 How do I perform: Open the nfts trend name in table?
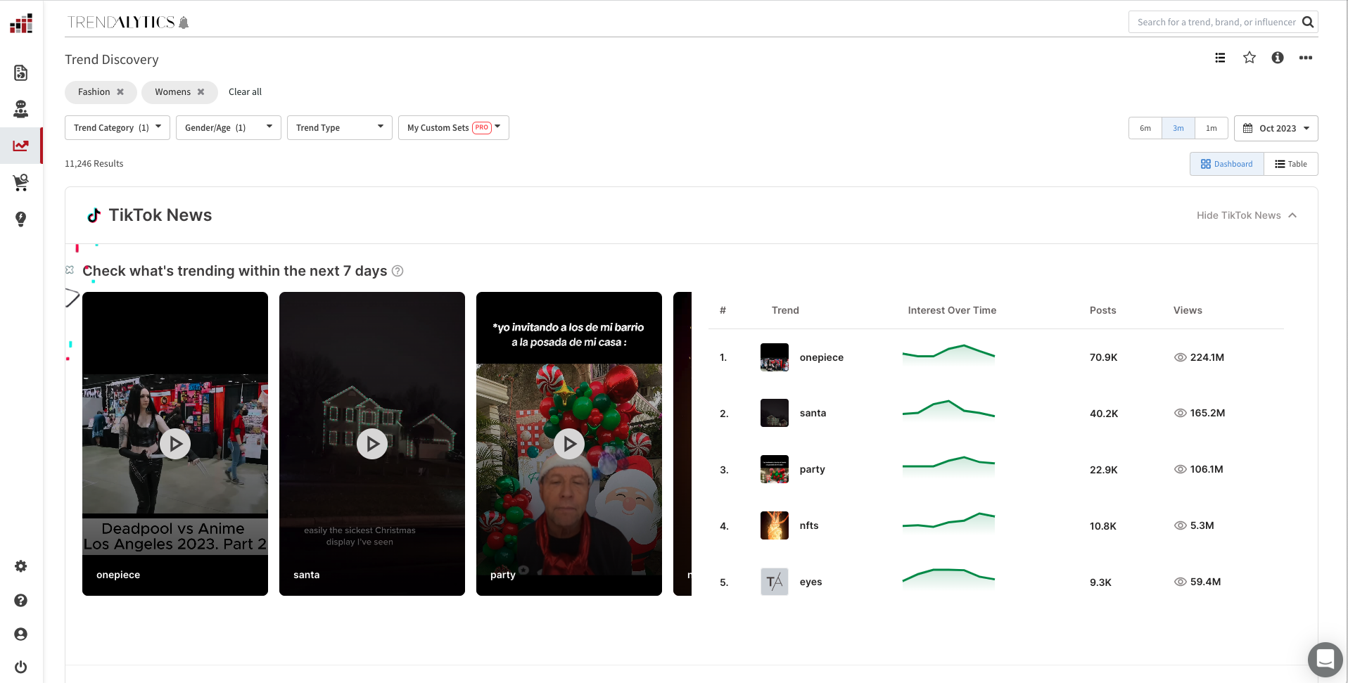coord(809,525)
